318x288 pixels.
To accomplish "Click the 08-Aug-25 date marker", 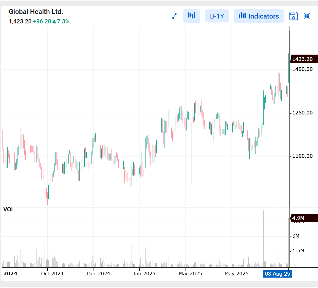I will (277, 274).
